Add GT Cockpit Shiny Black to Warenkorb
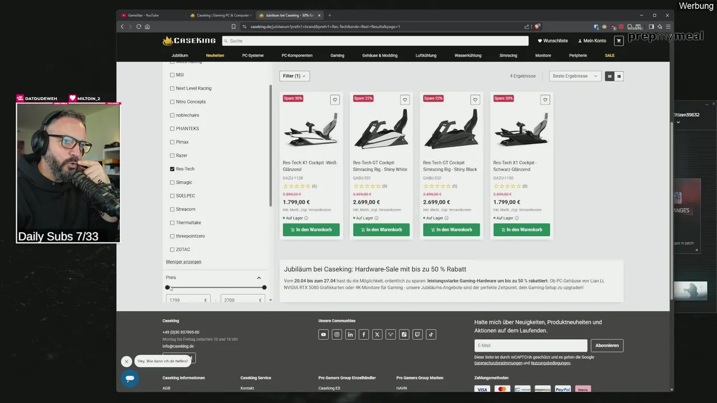Image resolution: width=717 pixels, height=403 pixels. click(x=451, y=229)
